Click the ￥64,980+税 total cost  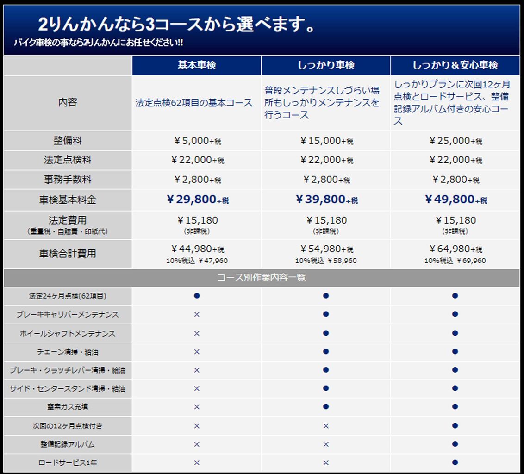[x=455, y=249]
